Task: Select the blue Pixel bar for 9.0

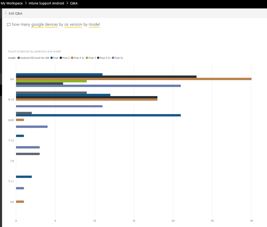Action: (59, 74)
